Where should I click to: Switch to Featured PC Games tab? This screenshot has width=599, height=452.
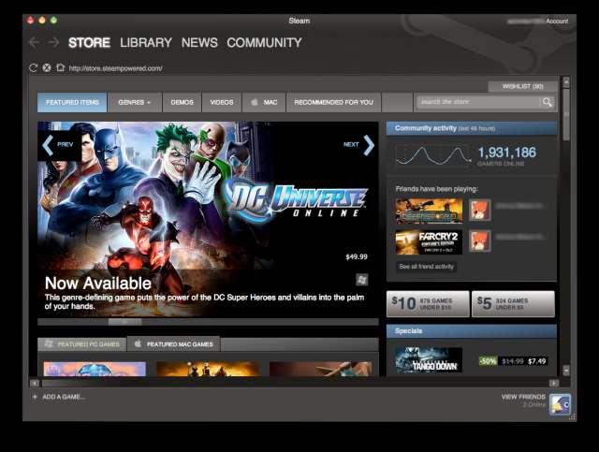pos(82,344)
